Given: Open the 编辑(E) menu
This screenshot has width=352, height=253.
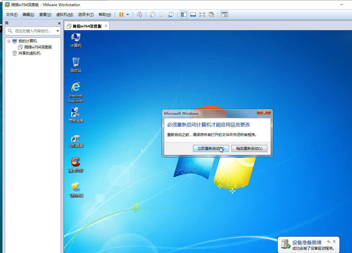Looking at the screenshot, I should pyautogui.click(x=28, y=15).
